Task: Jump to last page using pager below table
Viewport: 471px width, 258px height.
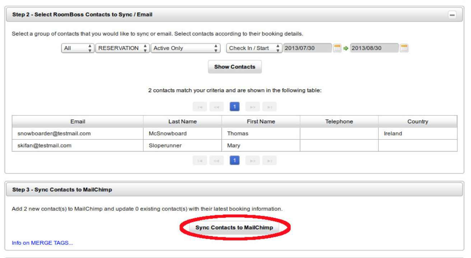Action: (269, 161)
